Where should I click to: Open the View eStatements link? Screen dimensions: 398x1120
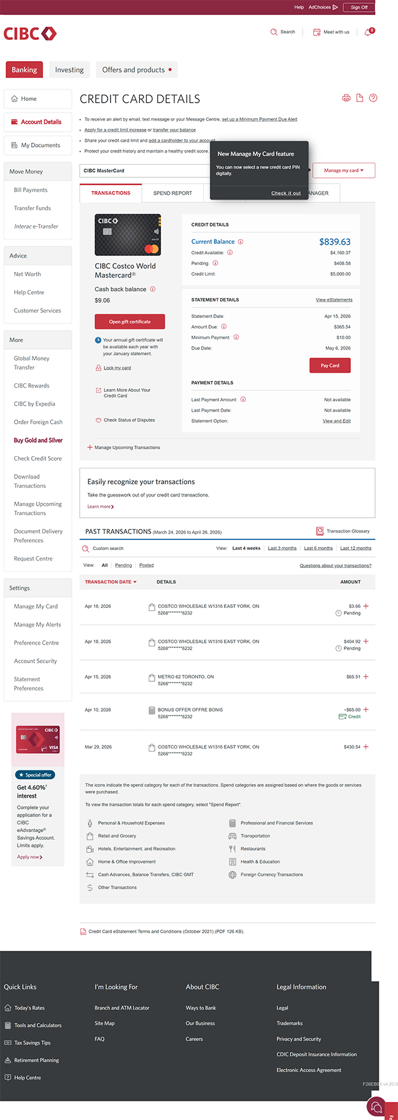pos(334,300)
